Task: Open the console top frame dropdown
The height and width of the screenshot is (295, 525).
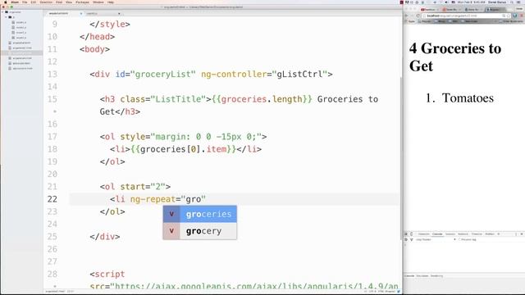Action: coord(436,239)
